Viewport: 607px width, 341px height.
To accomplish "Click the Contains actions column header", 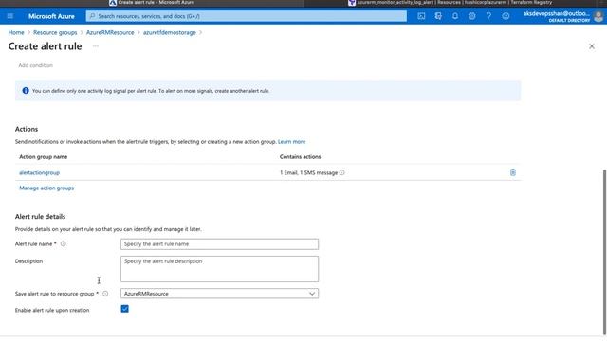I will click(300, 156).
